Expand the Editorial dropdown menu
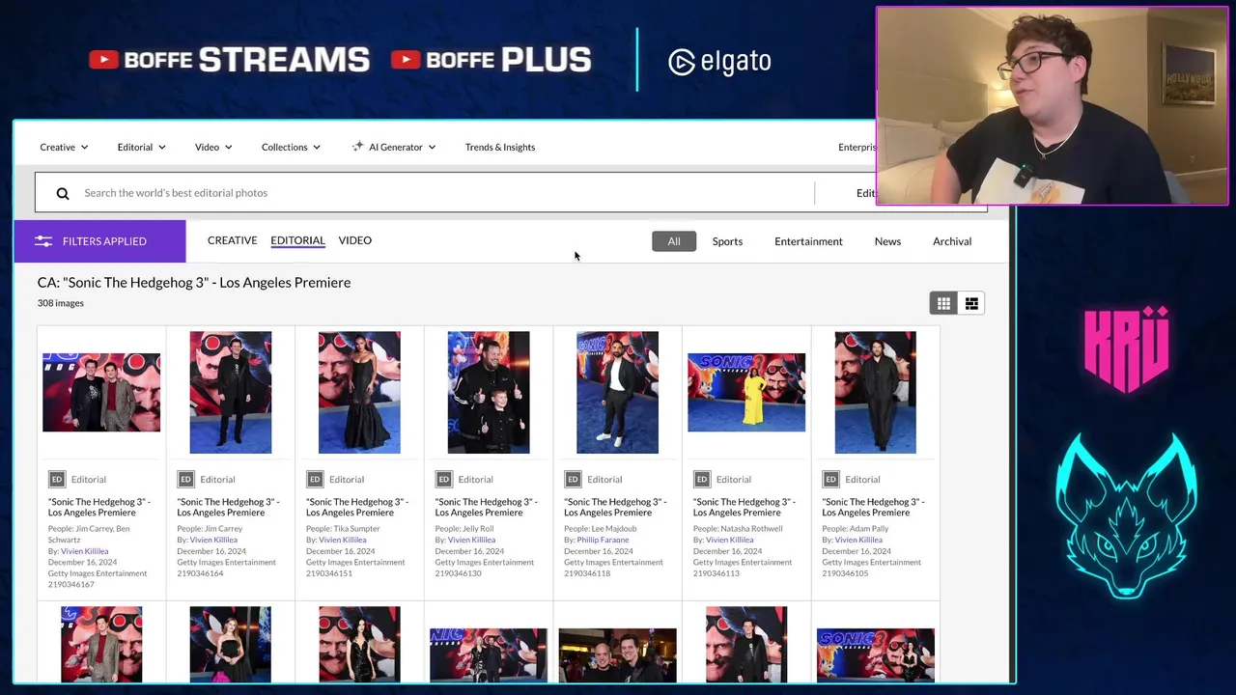1236x695 pixels. pos(142,147)
